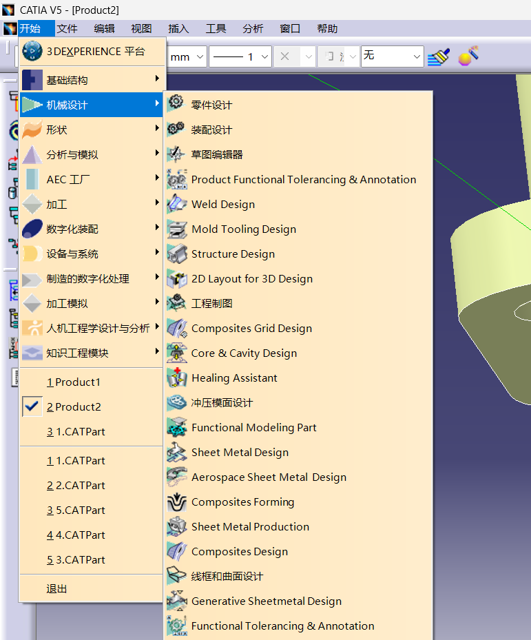Expand the 形状 submenu
The image size is (531, 640).
pyautogui.click(x=91, y=130)
